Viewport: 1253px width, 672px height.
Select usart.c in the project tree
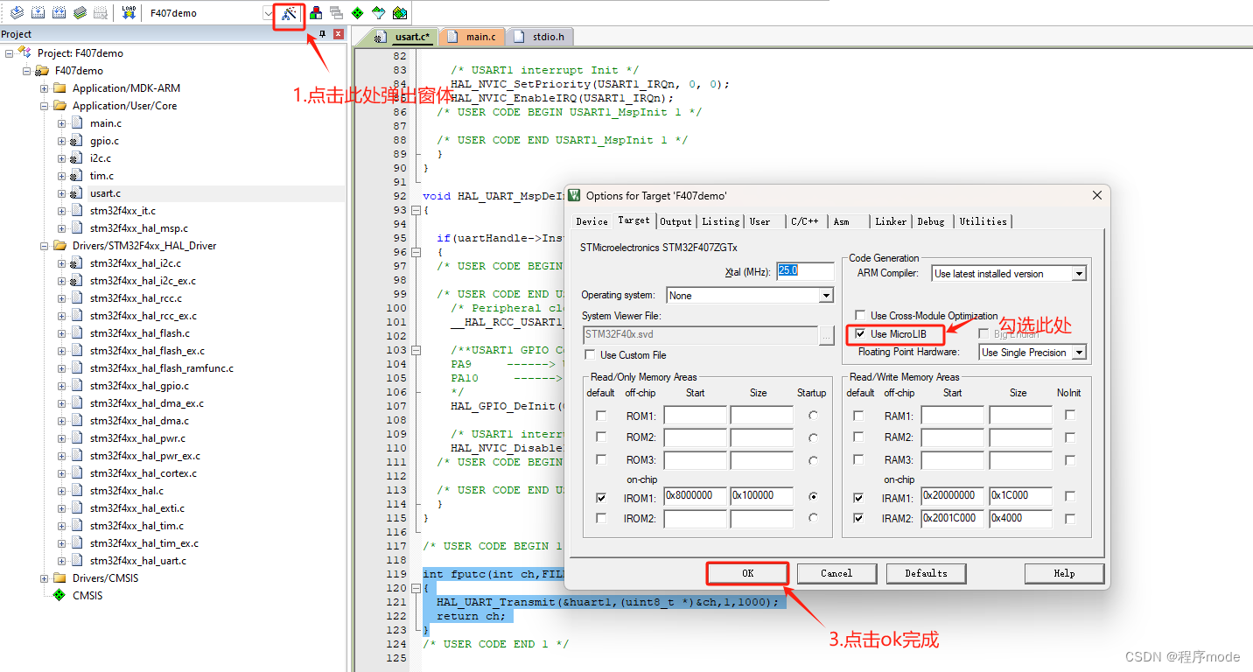tap(105, 193)
